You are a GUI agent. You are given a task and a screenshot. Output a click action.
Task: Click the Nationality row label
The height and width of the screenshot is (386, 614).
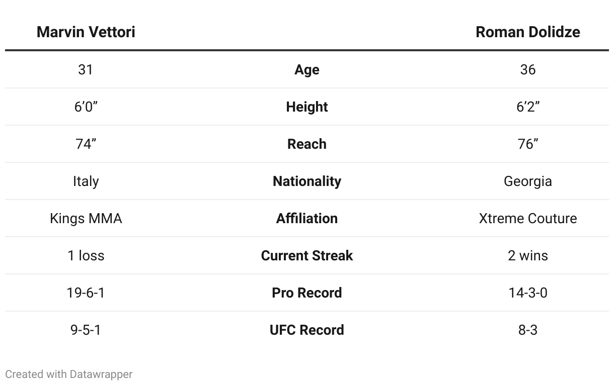[306, 181]
